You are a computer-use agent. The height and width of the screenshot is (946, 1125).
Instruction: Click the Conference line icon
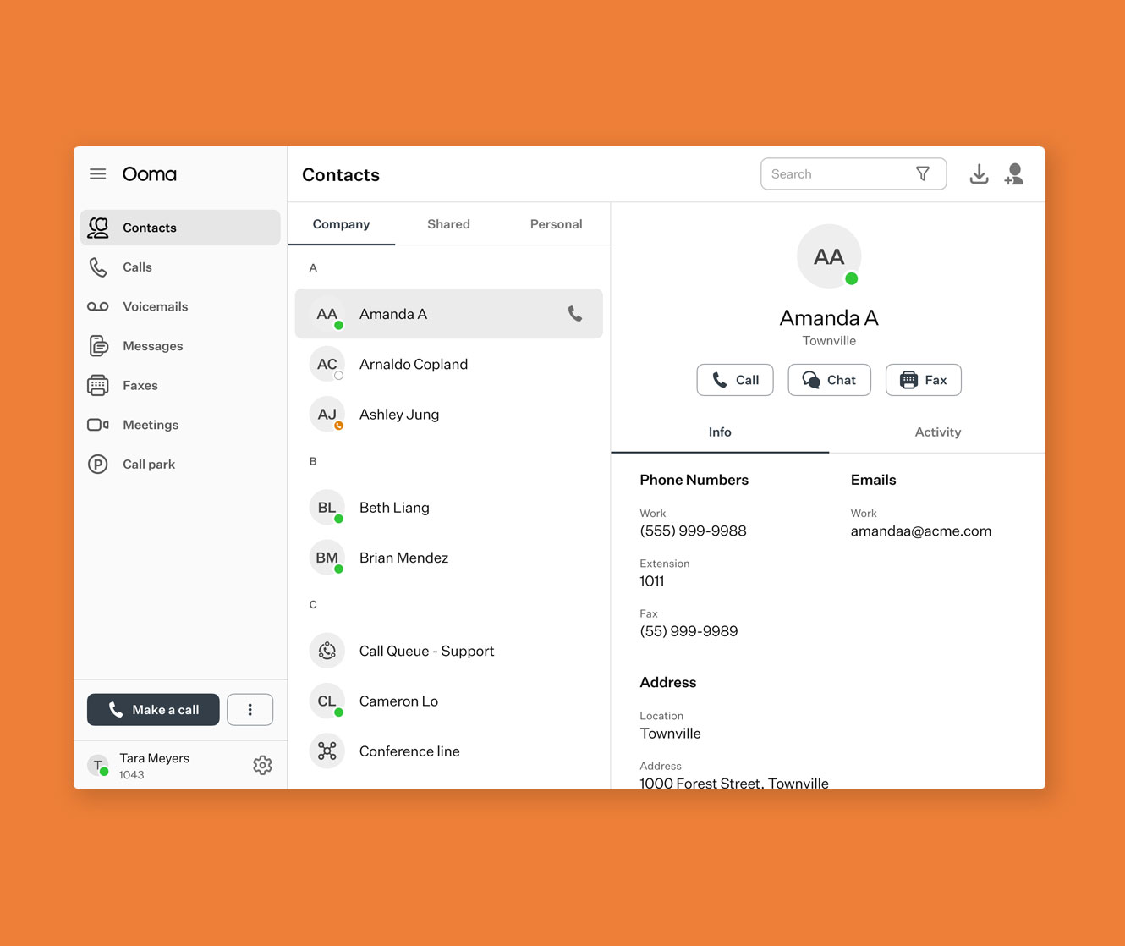[327, 751]
